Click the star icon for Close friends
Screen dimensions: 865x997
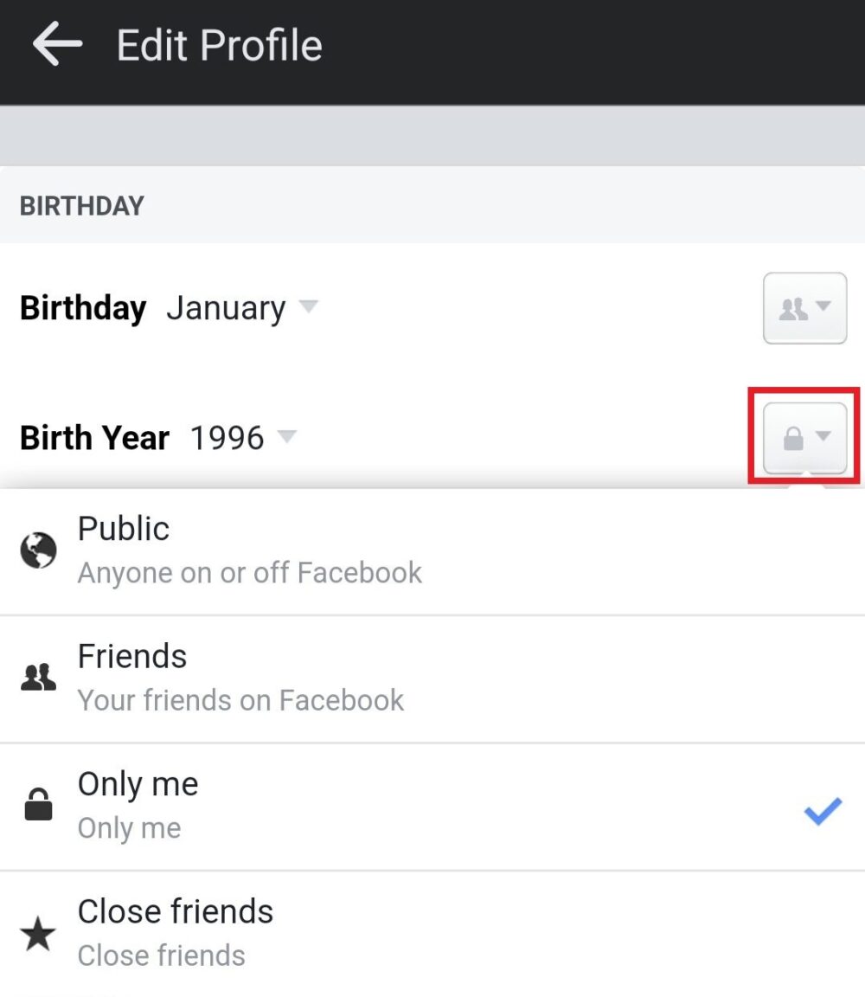click(38, 934)
